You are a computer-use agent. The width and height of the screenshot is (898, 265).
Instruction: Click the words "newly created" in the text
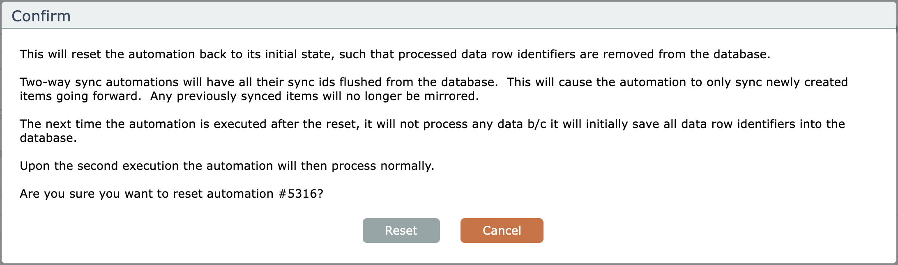pyautogui.click(x=808, y=82)
